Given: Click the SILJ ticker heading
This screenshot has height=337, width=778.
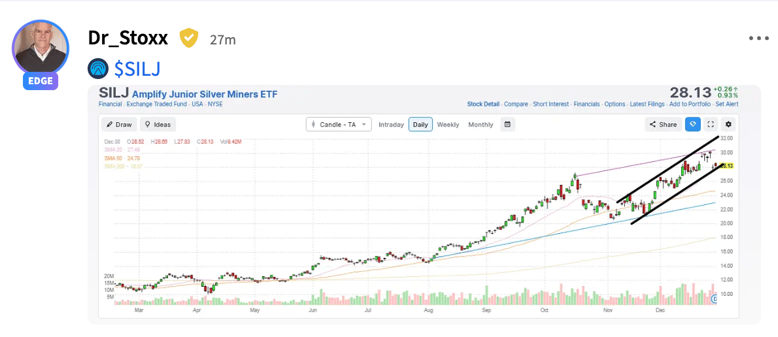Looking at the screenshot, I should pyautogui.click(x=114, y=93).
